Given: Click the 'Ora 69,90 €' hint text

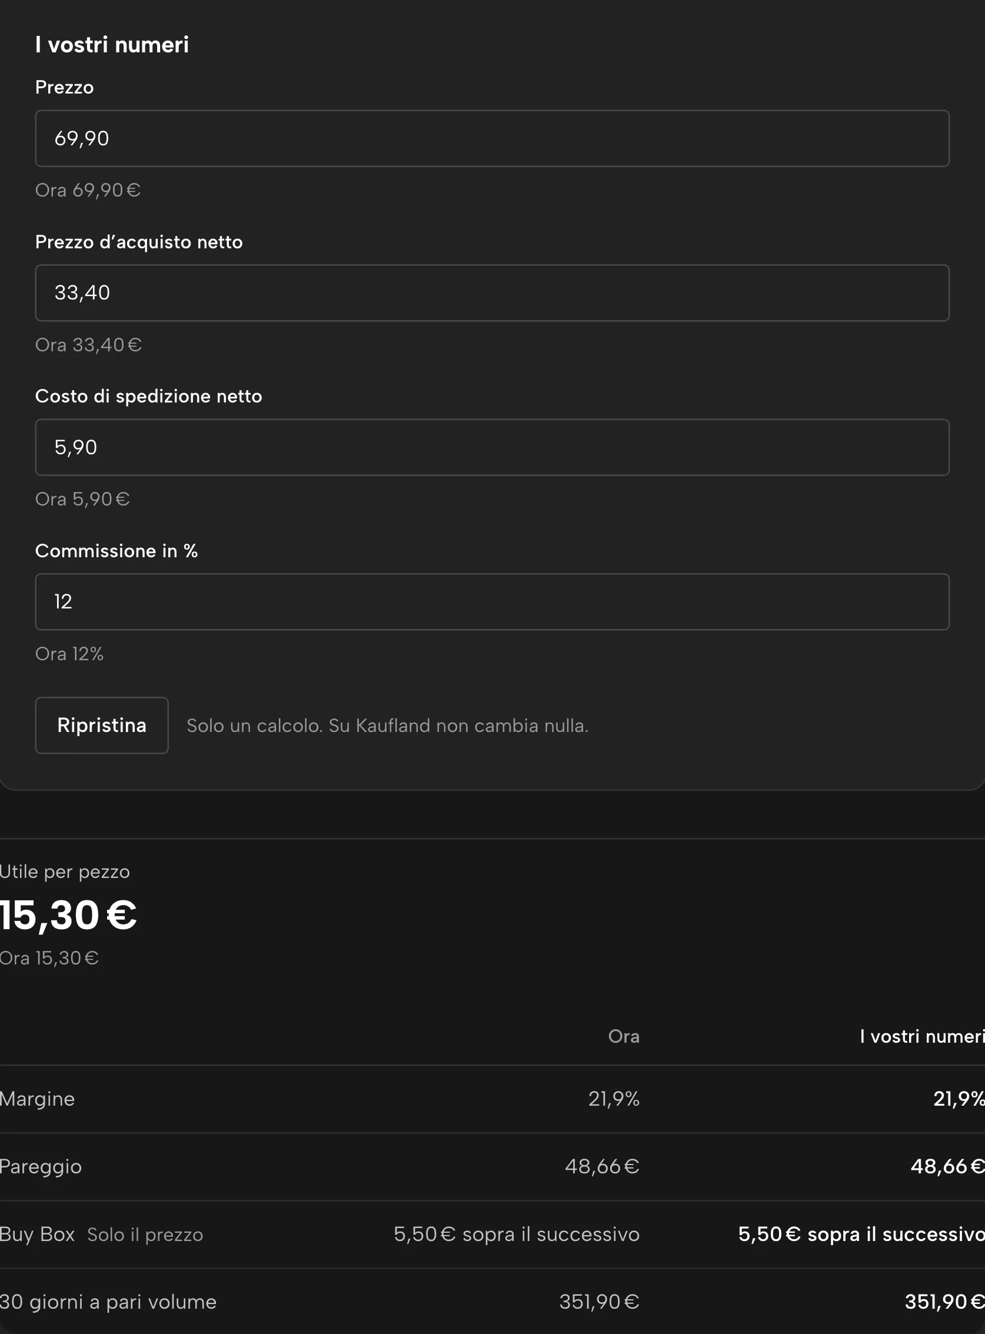Looking at the screenshot, I should (88, 190).
